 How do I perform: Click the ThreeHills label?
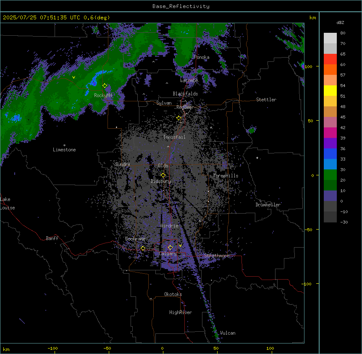[x=226, y=176]
